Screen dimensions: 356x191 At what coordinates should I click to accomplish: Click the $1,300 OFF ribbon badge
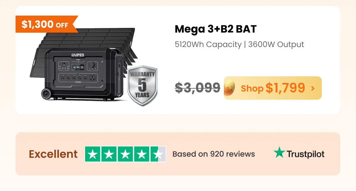46,24
